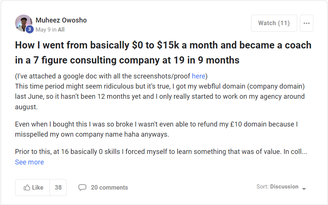Click the paragraph about the webflul domain
The width and height of the screenshot is (328, 205).
160,96
